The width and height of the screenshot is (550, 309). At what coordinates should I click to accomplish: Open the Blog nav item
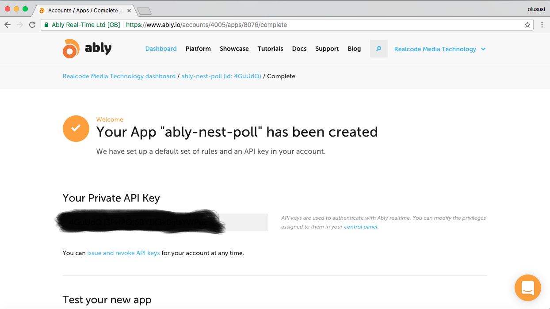(354, 49)
